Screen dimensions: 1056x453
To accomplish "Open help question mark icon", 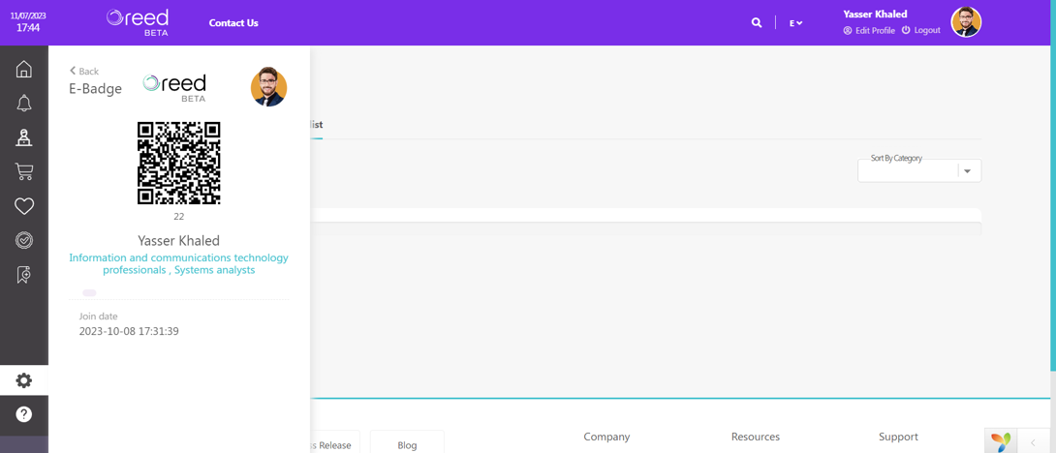I will coord(23,414).
